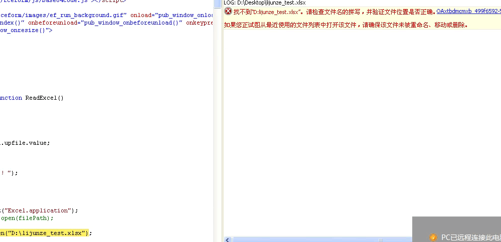Image resolution: width=501 pixels, height=242 pixels.
Task: Click the PC已远程连接此电脑 notification text
Action: point(471,237)
